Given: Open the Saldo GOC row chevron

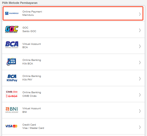Looking at the screenshot, I should click(x=140, y=30).
